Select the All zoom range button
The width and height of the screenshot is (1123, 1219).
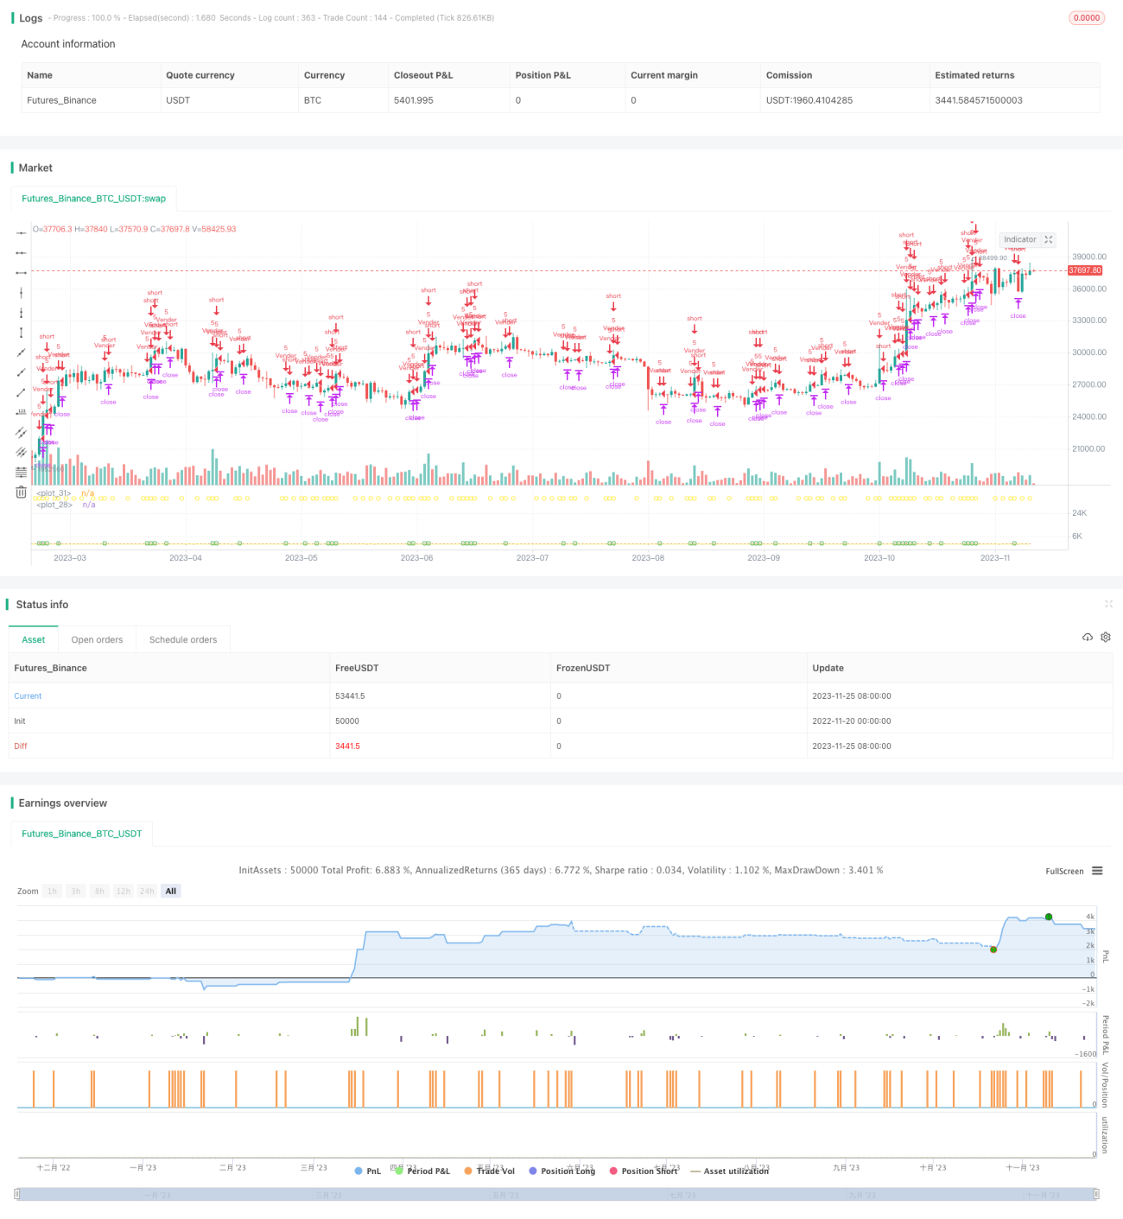point(171,891)
